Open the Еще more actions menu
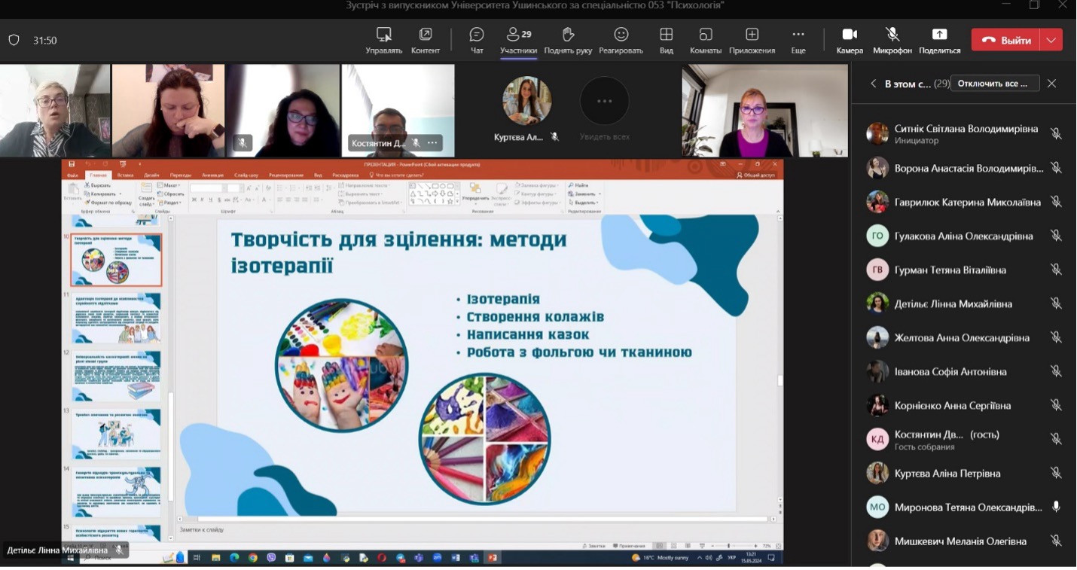The height and width of the screenshot is (570, 1077). [798, 41]
